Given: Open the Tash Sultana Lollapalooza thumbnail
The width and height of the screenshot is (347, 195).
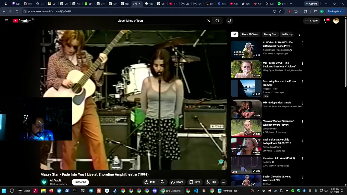Looking at the screenshot, I should coord(246,146).
